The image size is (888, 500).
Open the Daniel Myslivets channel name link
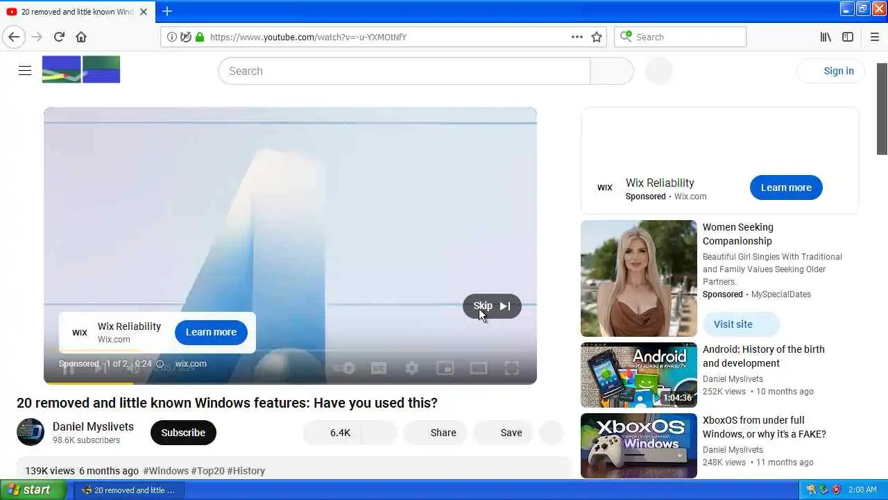[x=93, y=426]
